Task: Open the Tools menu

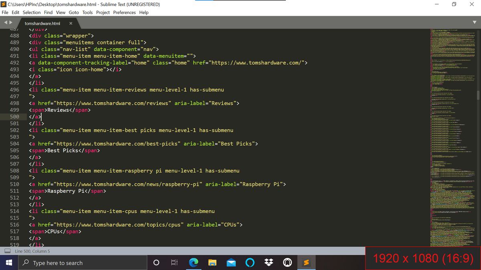Action: click(x=87, y=12)
